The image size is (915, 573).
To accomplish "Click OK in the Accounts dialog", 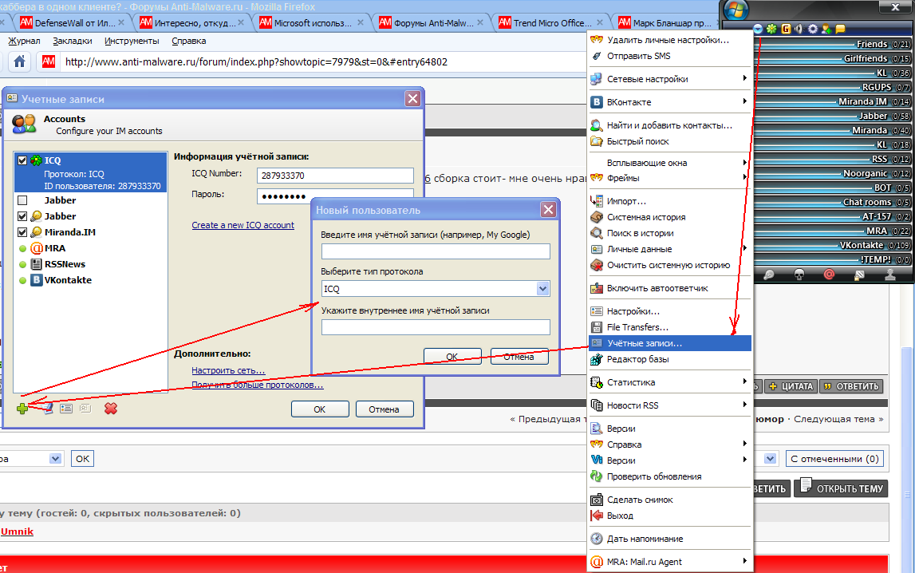I will 320,409.
